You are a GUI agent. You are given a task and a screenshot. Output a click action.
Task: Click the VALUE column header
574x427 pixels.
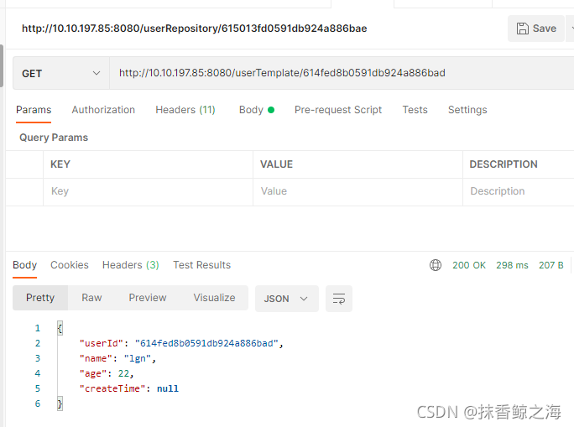click(x=276, y=164)
